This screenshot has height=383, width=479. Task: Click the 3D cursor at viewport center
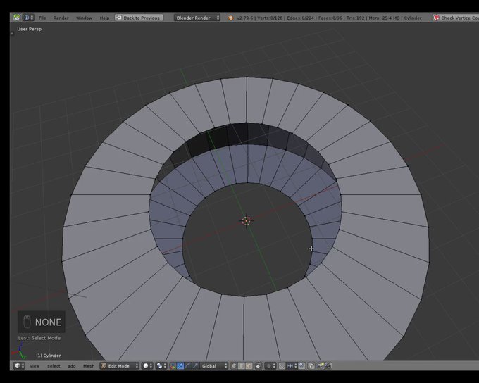tap(247, 220)
